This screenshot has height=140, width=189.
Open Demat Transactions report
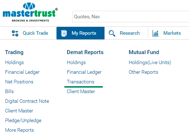click(x=81, y=82)
